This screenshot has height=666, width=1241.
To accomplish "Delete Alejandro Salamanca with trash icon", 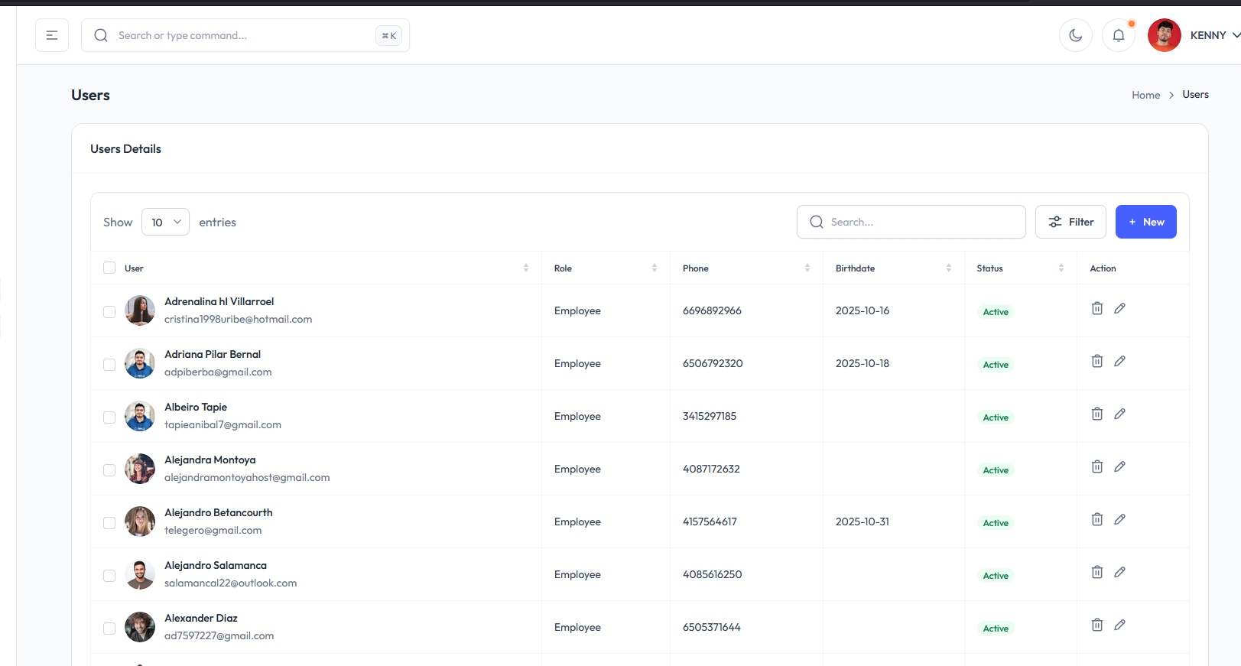I will (x=1096, y=572).
